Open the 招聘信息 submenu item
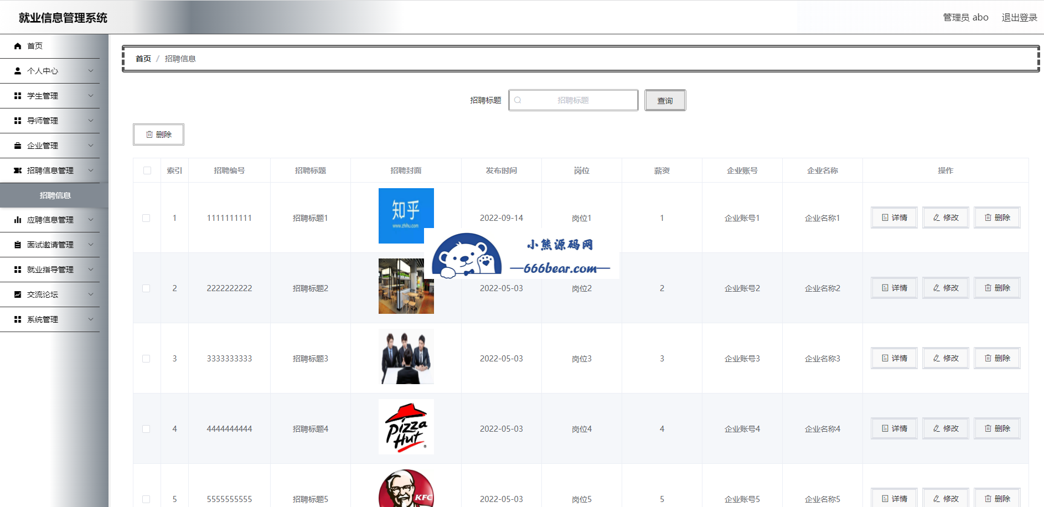This screenshot has height=507, width=1044. click(55, 195)
